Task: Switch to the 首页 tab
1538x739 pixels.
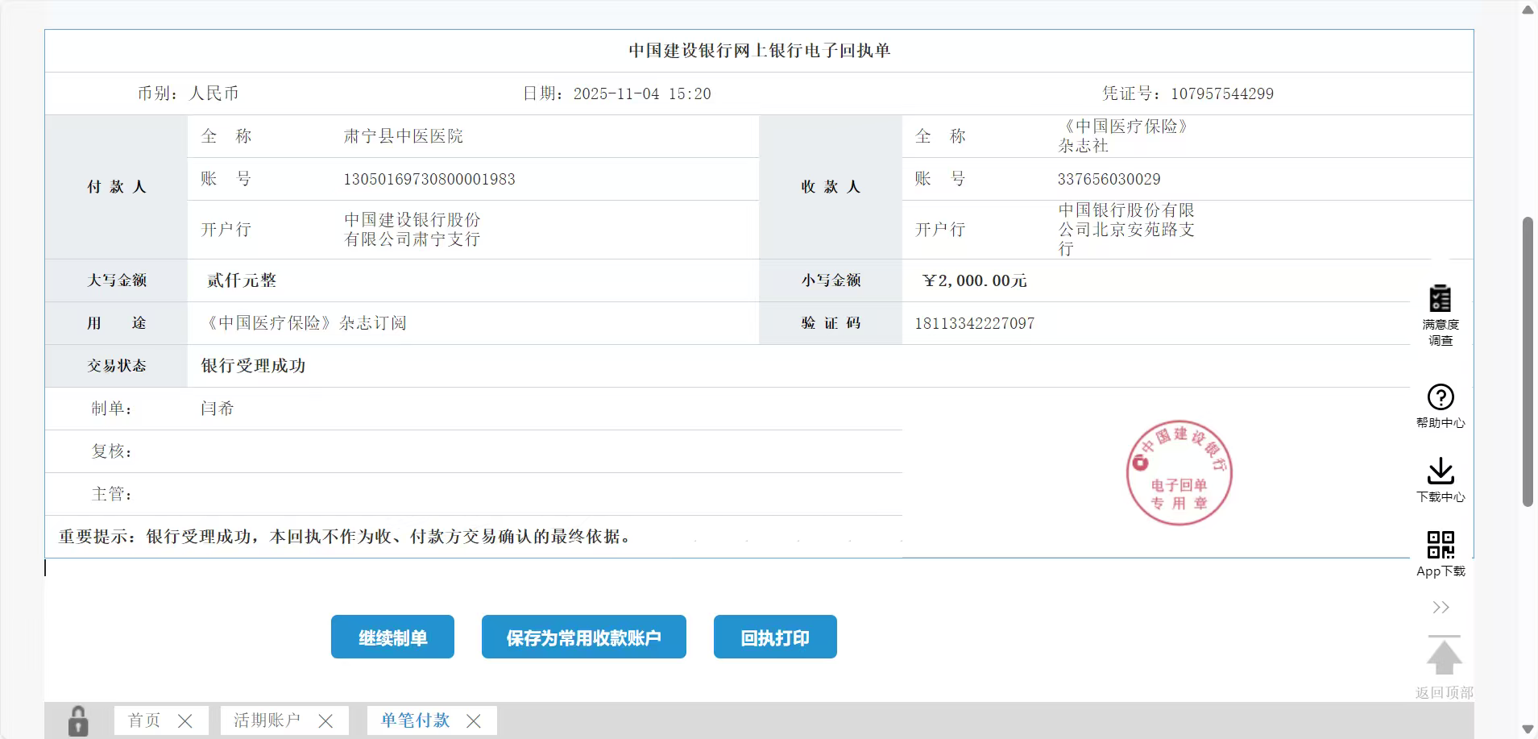Action: pos(144,720)
